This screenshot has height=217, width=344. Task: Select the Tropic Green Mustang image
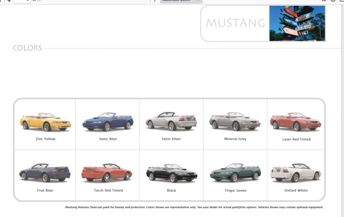tap(236, 173)
